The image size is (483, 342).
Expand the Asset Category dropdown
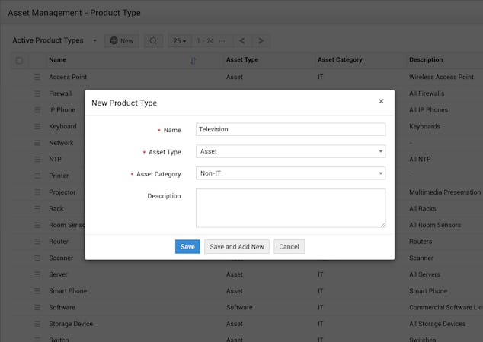pos(290,173)
